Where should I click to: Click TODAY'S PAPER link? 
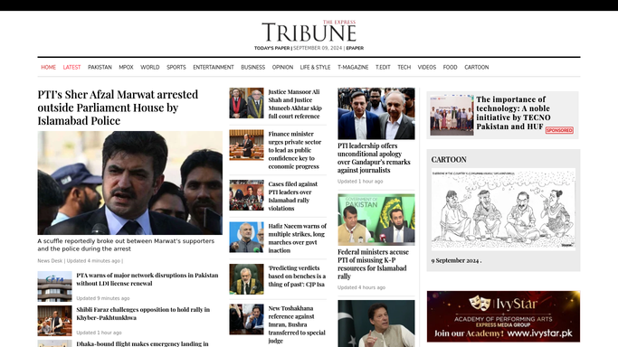click(x=271, y=48)
